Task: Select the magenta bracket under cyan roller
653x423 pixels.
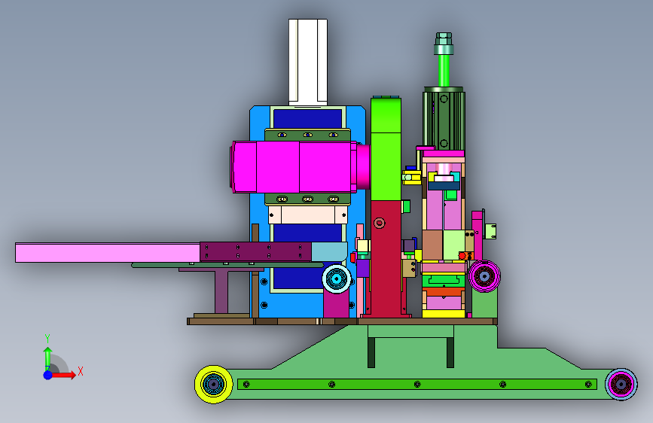Action: tap(336, 305)
